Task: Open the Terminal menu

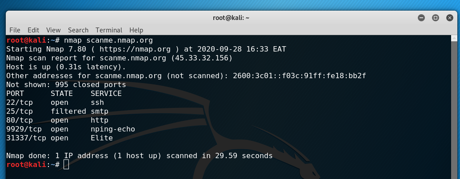Action: click(109, 30)
